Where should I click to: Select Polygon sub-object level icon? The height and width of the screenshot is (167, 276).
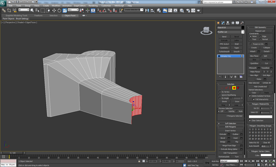click(x=234, y=88)
